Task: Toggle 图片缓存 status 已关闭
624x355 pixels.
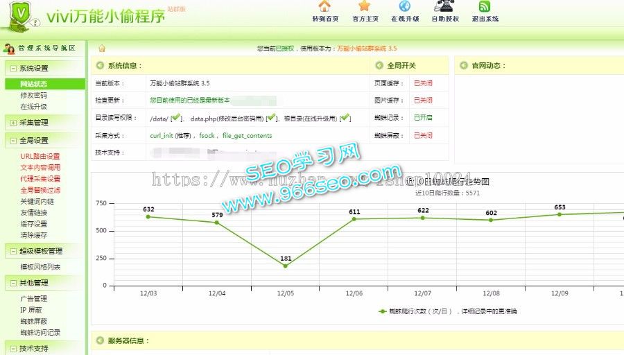Action: pos(423,101)
